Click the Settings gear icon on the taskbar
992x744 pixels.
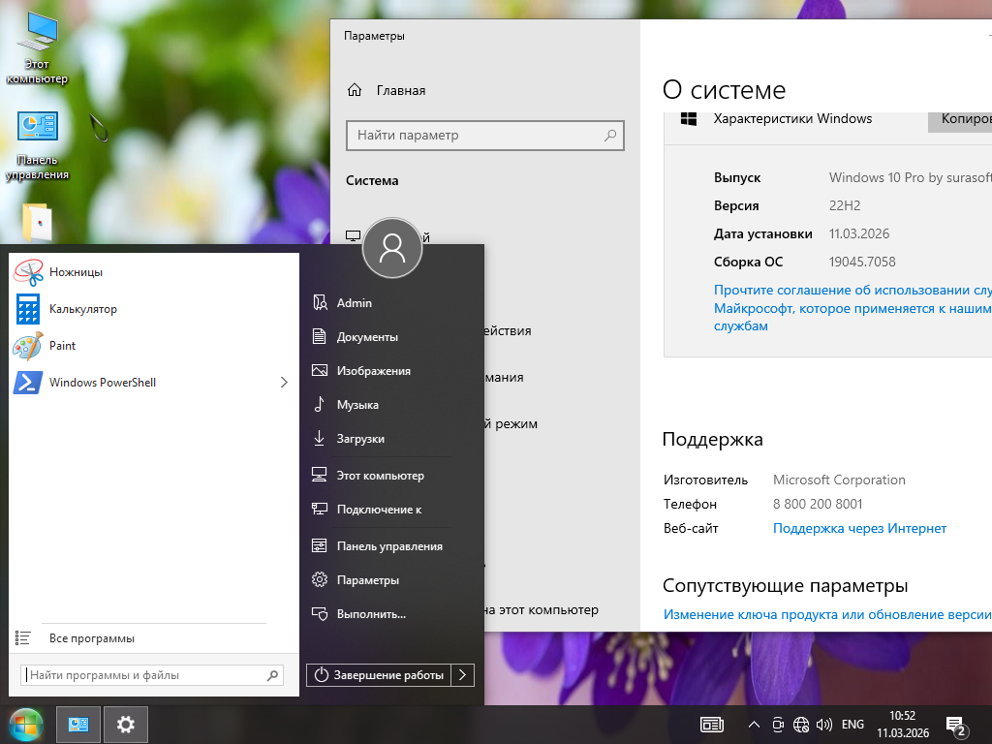[x=125, y=724]
